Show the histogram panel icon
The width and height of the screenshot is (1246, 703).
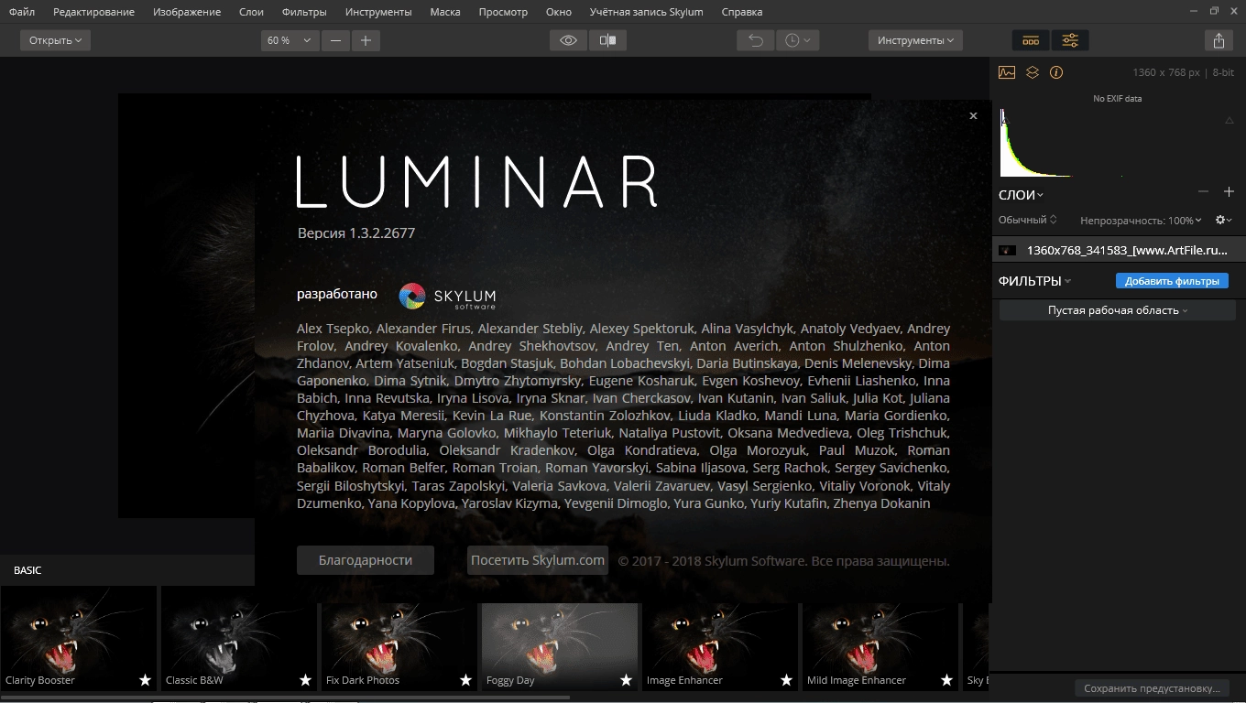pos(1007,72)
